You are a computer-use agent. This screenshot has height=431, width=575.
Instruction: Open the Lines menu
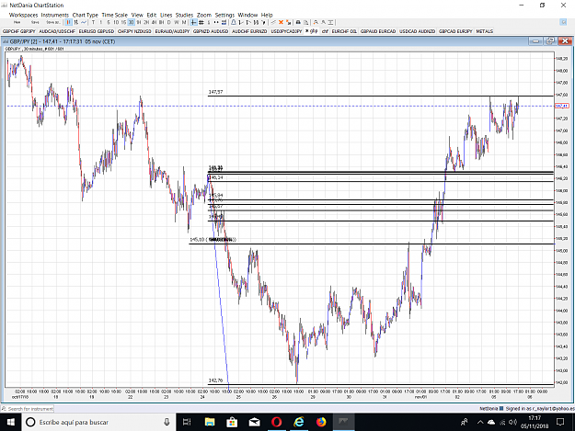(167, 15)
